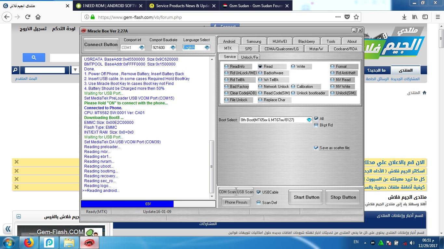Click the browser URL address field
The width and height of the screenshot is (444, 249).
coord(215,17)
